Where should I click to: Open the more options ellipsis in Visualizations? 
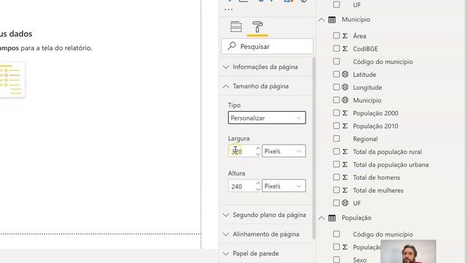(228, 9)
